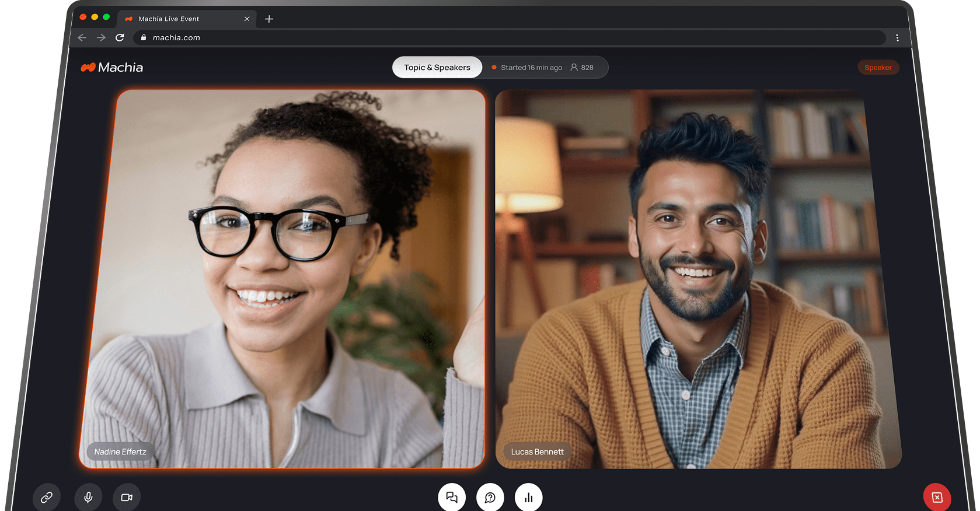
Task: View the 828 attendees count
Action: [x=582, y=67]
